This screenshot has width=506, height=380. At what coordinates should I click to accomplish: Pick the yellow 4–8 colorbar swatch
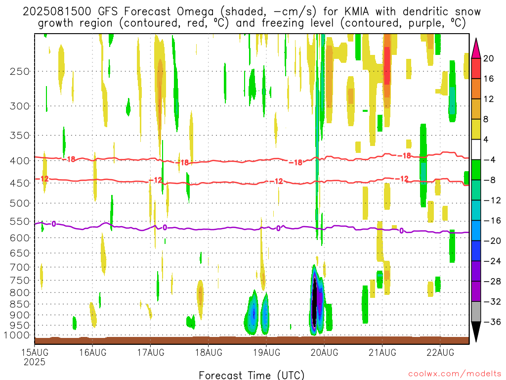pyautogui.click(x=476, y=129)
